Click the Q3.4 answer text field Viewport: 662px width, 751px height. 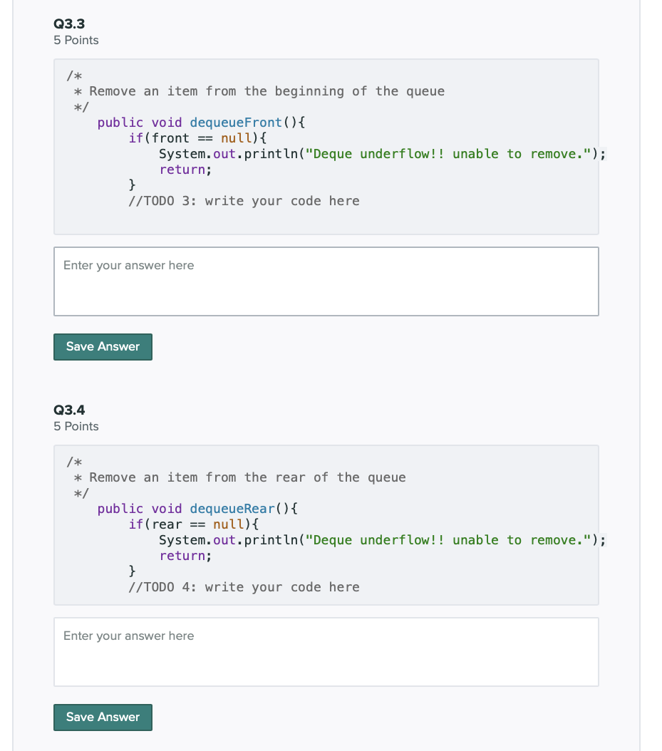(x=326, y=652)
